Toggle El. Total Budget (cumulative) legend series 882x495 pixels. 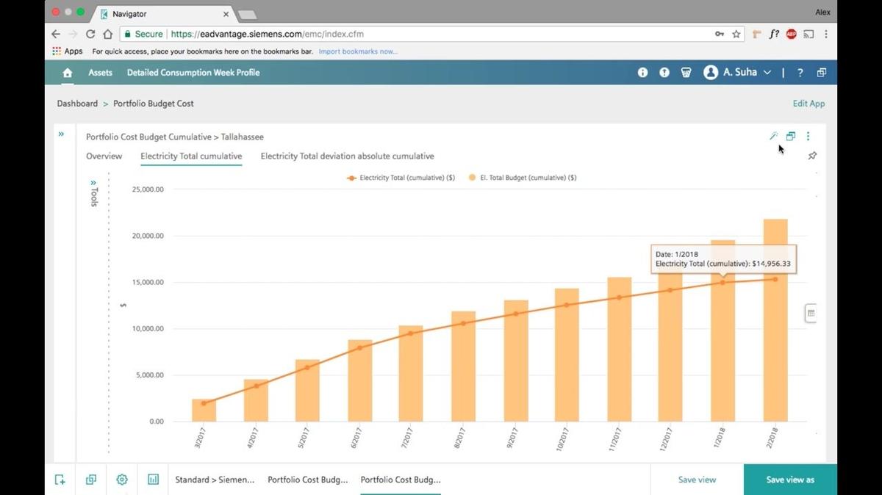pos(522,178)
